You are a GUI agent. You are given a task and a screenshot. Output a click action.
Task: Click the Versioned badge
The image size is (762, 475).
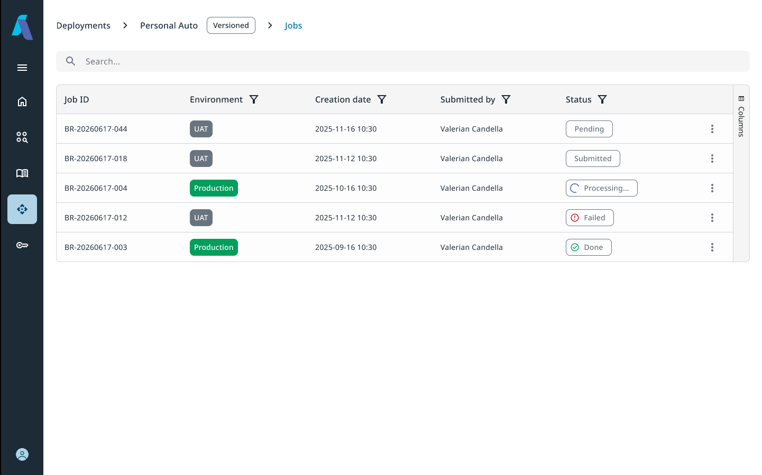[231, 25]
